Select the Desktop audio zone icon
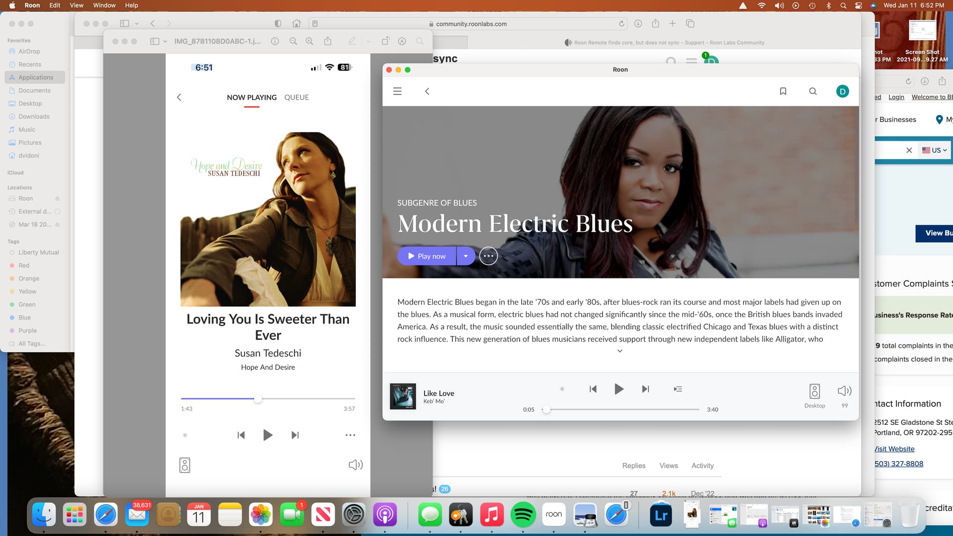 [x=815, y=391]
